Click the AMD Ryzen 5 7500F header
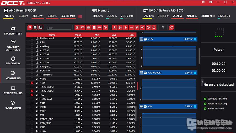This screenshot has height=133, width=236. tap(20, 10)
